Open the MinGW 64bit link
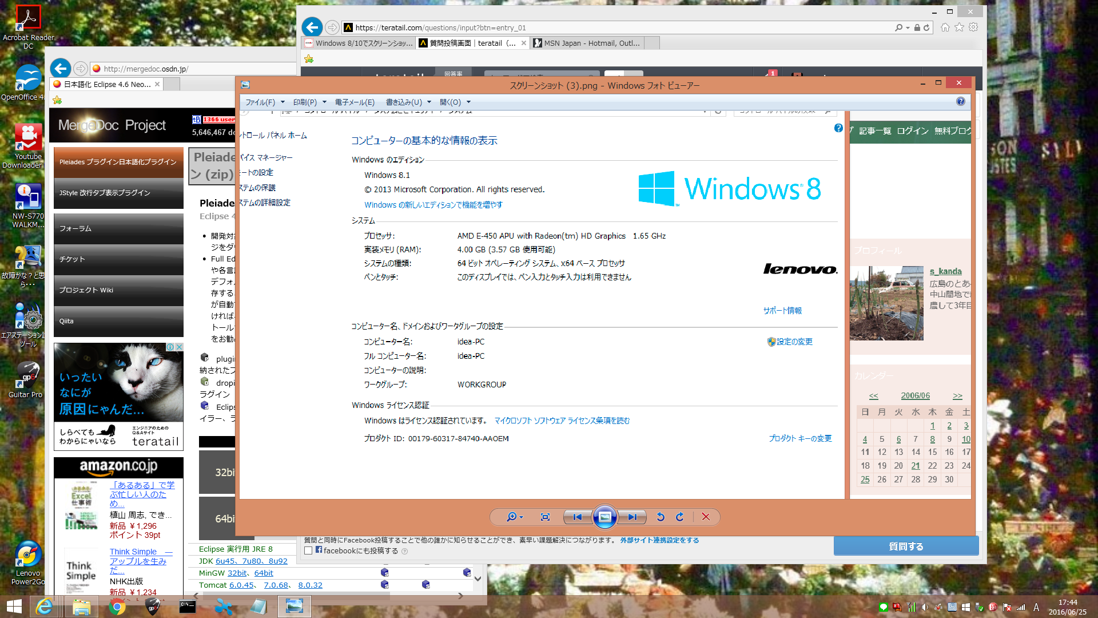The height and width of the screenshot is (618, 1098). click(x=264, y=573)
